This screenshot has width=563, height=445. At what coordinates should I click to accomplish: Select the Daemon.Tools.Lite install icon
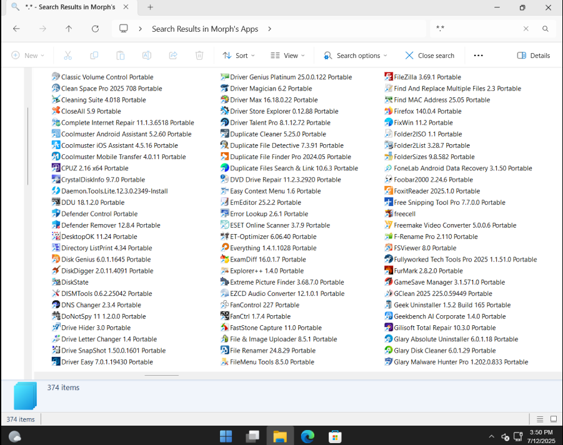56,191
